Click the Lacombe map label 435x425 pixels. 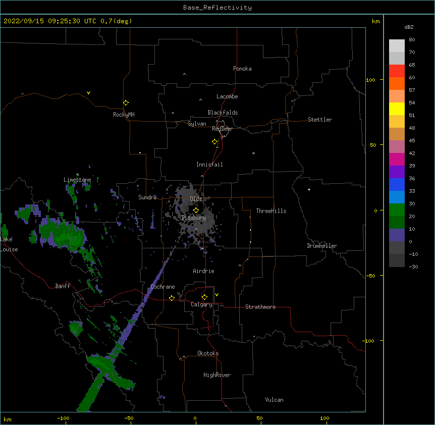point(227,96)
